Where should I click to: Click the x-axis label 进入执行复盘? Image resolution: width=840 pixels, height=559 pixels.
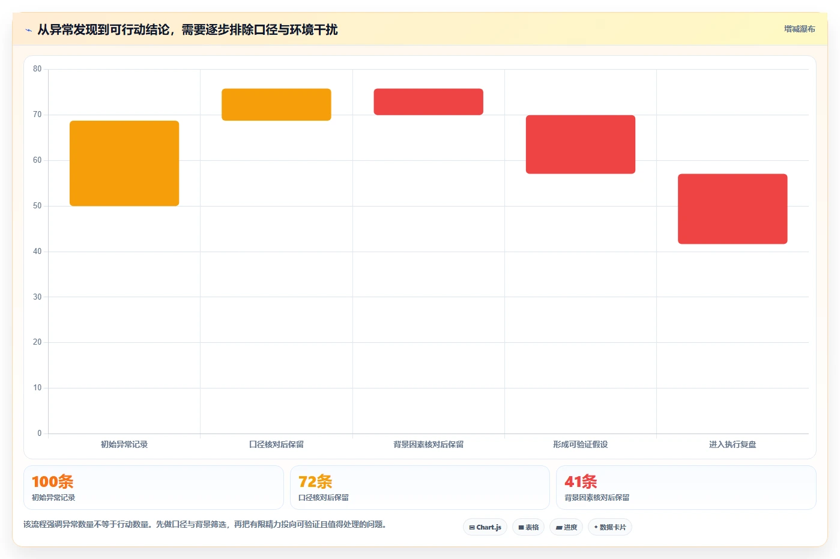click(x=733, y=444)
